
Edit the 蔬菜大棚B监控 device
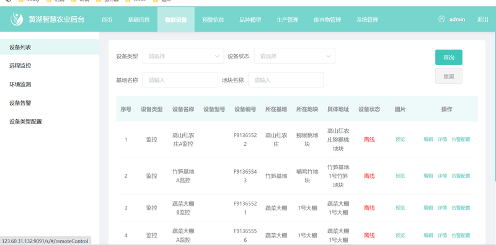click(428, 208)
